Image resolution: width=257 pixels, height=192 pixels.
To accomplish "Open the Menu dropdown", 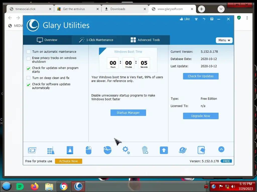I will (224, 40).
